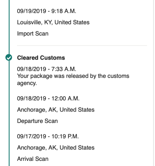Select the Departure Scan status text
The height and width of the screenshot is (166, 155).
pyautogui.click(x=37, y=121)
